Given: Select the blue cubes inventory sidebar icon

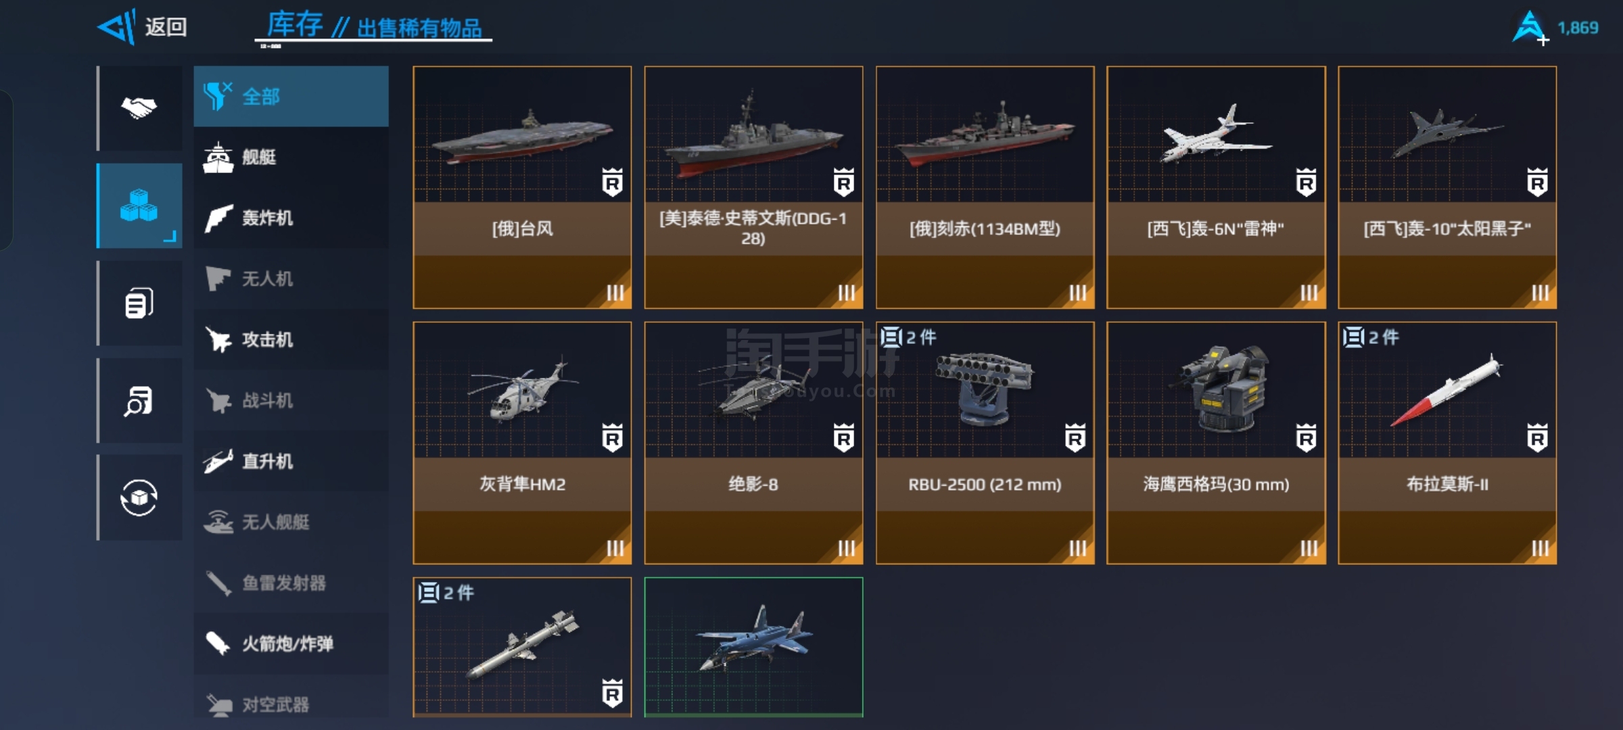Looking at the screenshot, I should click(139, 205).
